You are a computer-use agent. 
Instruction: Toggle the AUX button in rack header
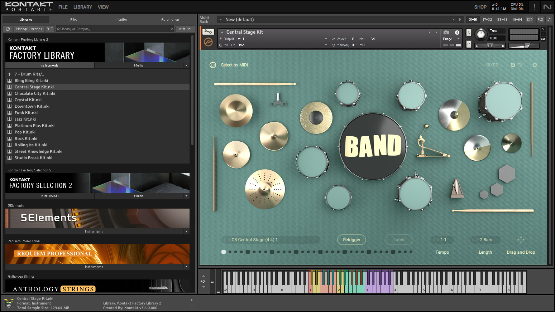click(540, 19)
